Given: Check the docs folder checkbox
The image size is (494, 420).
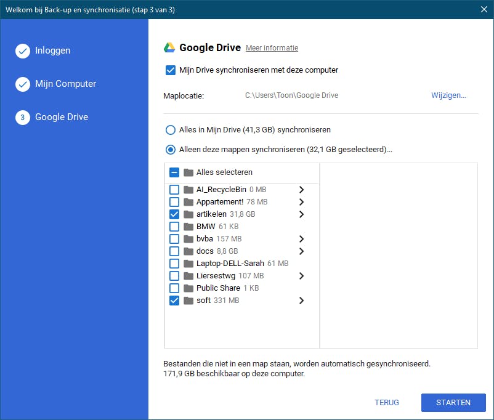Looking at the screenshot, I should (174, 251).
